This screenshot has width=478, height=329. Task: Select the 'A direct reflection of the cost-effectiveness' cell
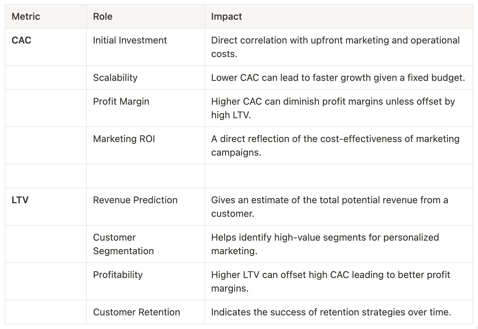click(x=335, y=145)
